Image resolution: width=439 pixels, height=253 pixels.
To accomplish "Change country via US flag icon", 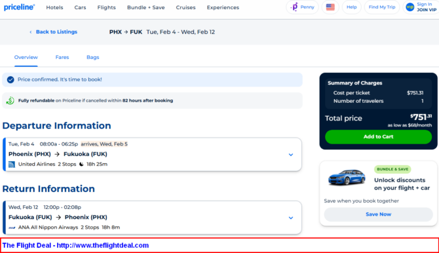I will (330, 7).
